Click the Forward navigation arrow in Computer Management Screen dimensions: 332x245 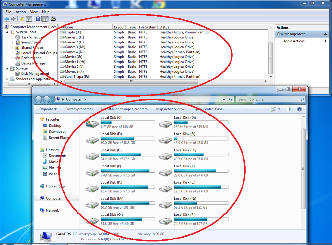(x=13, y=18)
